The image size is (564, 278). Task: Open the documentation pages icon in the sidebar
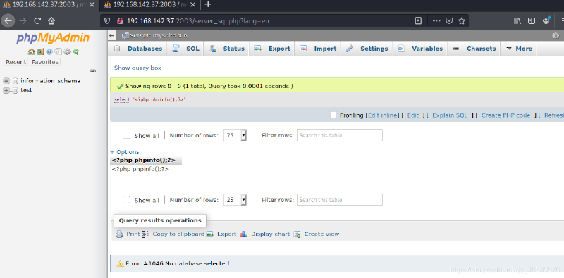(59, 51)
